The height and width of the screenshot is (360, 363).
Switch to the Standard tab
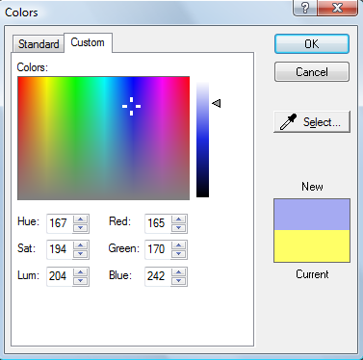[39, 44]
